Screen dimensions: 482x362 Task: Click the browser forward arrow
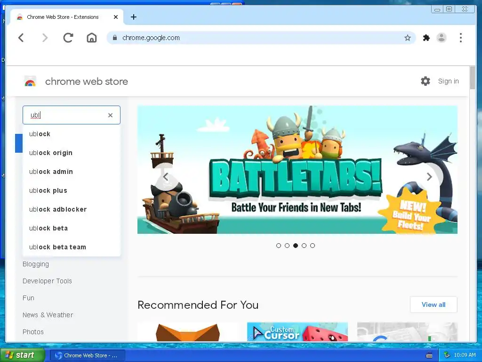point(45,38)
